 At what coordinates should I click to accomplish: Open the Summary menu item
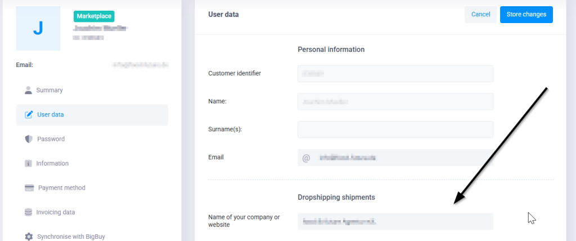(x=49, y=90)
